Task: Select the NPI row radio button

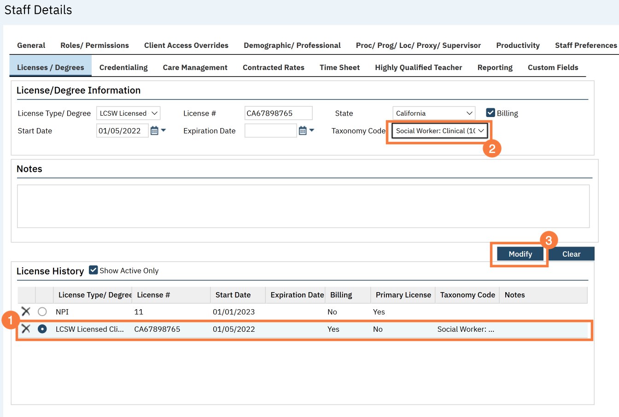Action: pos(42,312)
